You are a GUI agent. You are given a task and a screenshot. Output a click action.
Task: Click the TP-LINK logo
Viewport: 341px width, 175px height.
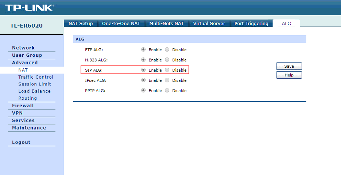29,7
